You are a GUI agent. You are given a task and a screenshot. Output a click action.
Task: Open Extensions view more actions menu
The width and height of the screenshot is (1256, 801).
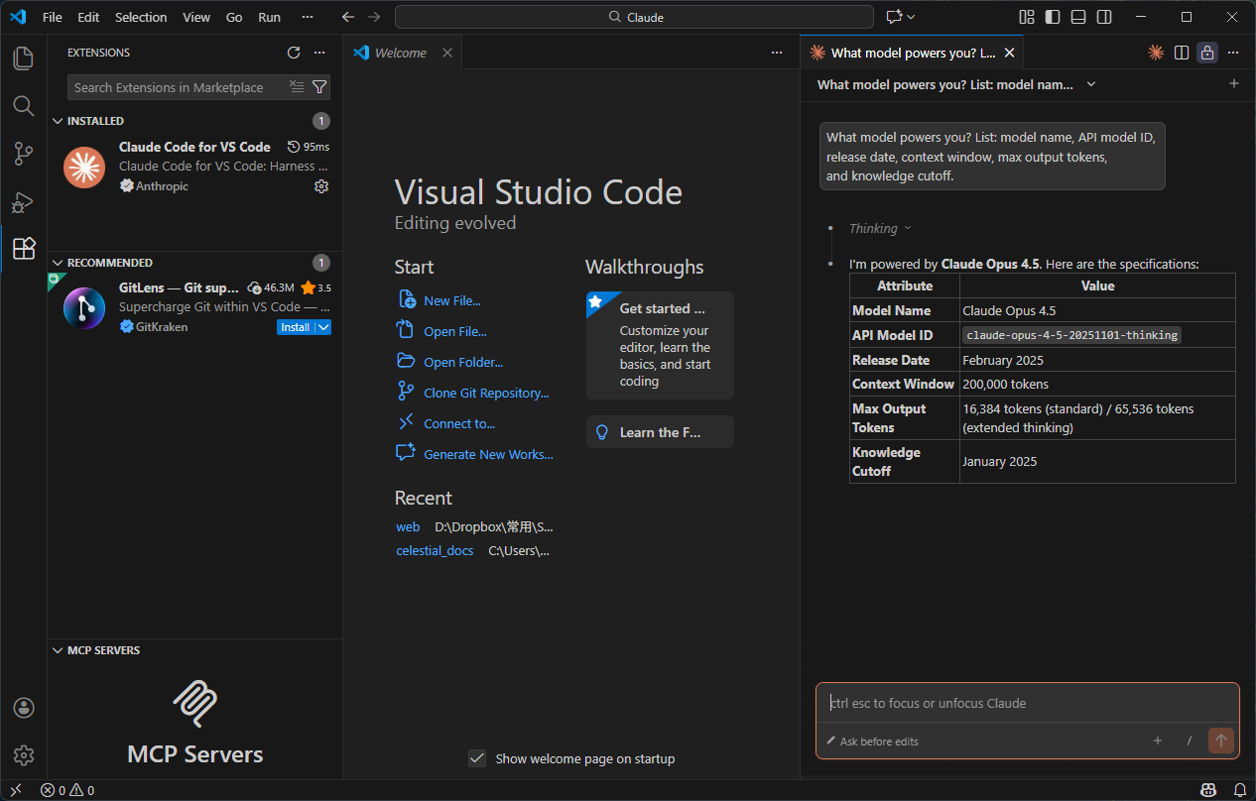pyautogui.click(x=319, y=53)
